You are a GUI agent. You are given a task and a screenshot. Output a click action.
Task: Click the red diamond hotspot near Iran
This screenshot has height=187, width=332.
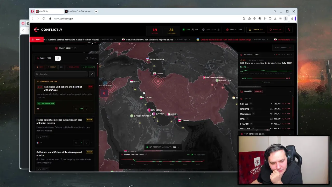point(158,82)
